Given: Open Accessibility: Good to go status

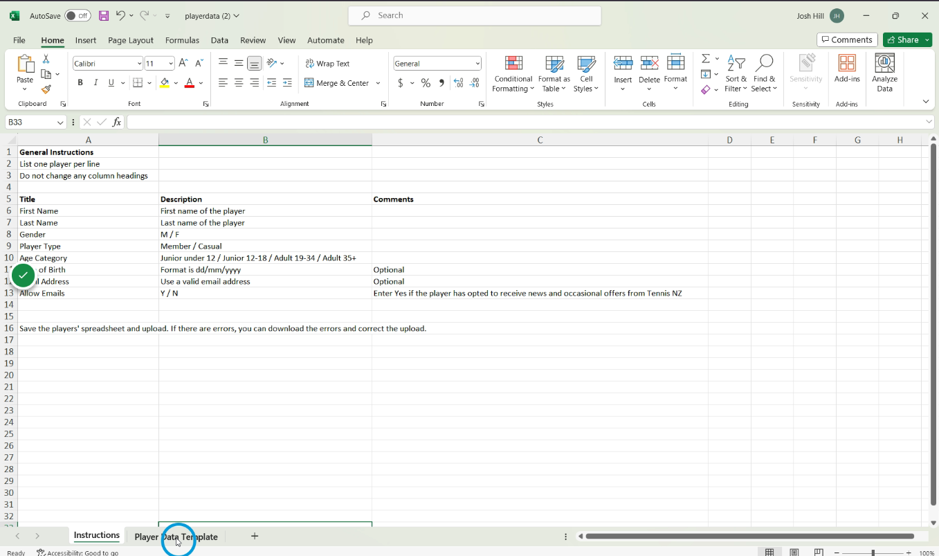Looking at the screenshot, I should coord(78,553).
